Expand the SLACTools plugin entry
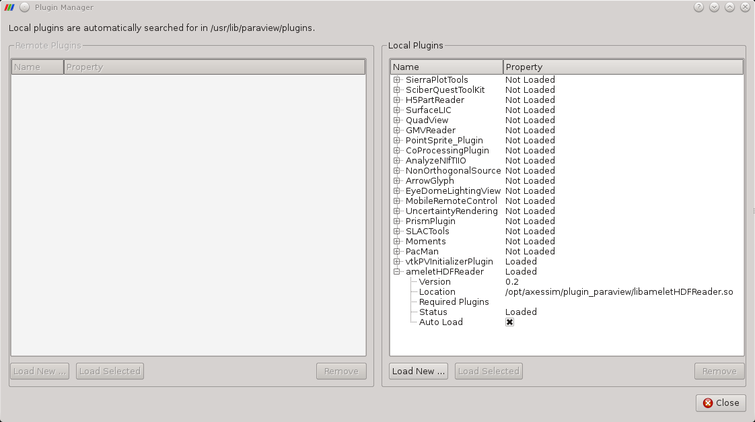This screenshot has height=422, width=755. [x=397, y=231]
